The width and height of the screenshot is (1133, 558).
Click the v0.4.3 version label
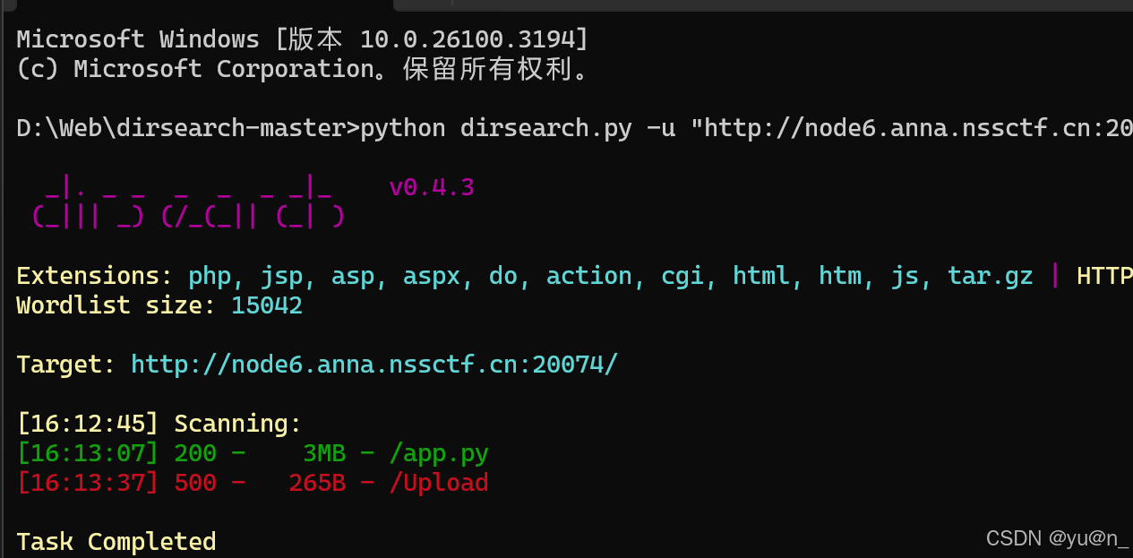point(432,186)
